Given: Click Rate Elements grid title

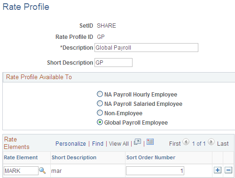Looking at the screenshot, I should pyautogui.click(x=16, y=143).
